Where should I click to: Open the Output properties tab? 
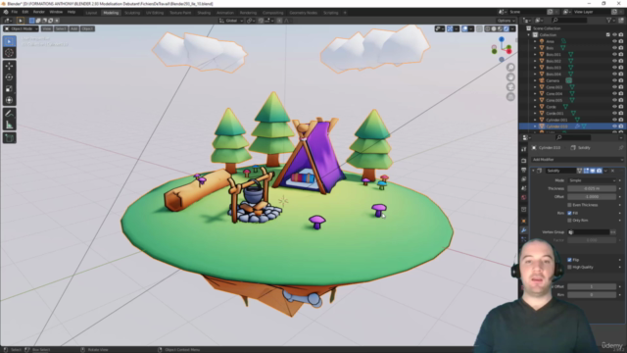[x=524, y=170]
